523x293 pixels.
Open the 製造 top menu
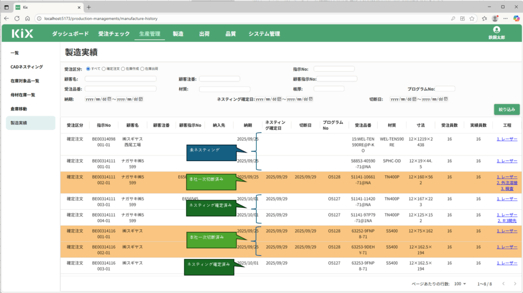coord(178,34)
